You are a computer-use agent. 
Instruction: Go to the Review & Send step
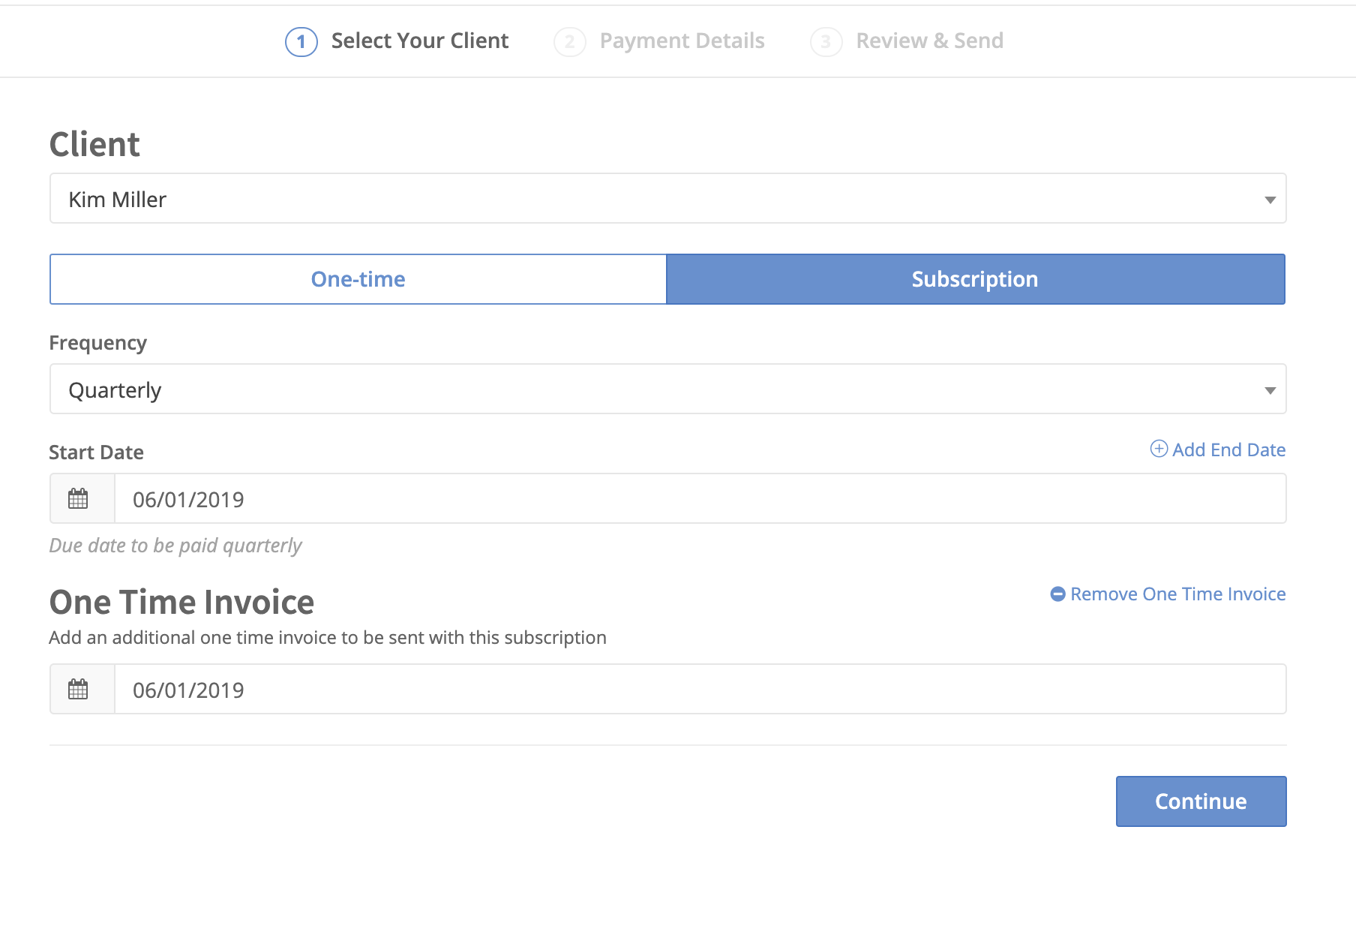(x=929, y=41)
